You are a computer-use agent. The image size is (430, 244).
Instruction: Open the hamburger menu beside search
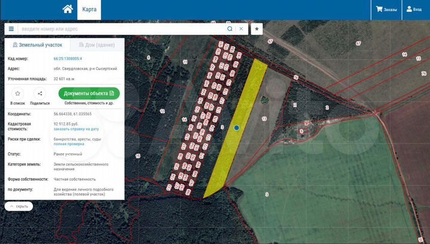(x=11, y=29)
